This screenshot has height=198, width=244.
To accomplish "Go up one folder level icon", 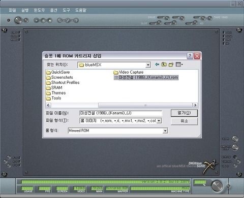I will (x=164, y=64).
